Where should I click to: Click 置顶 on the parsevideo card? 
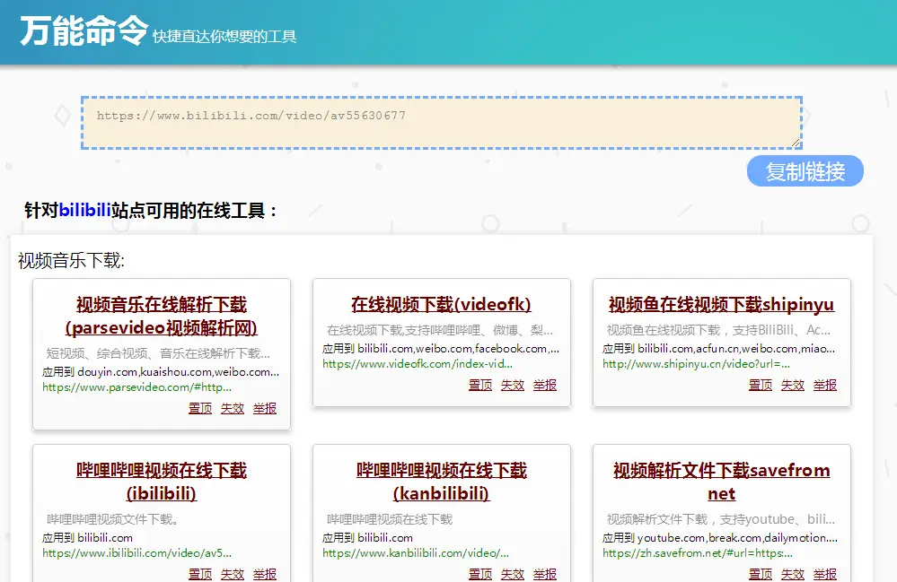pyautogui.click(x=200, y=408)
